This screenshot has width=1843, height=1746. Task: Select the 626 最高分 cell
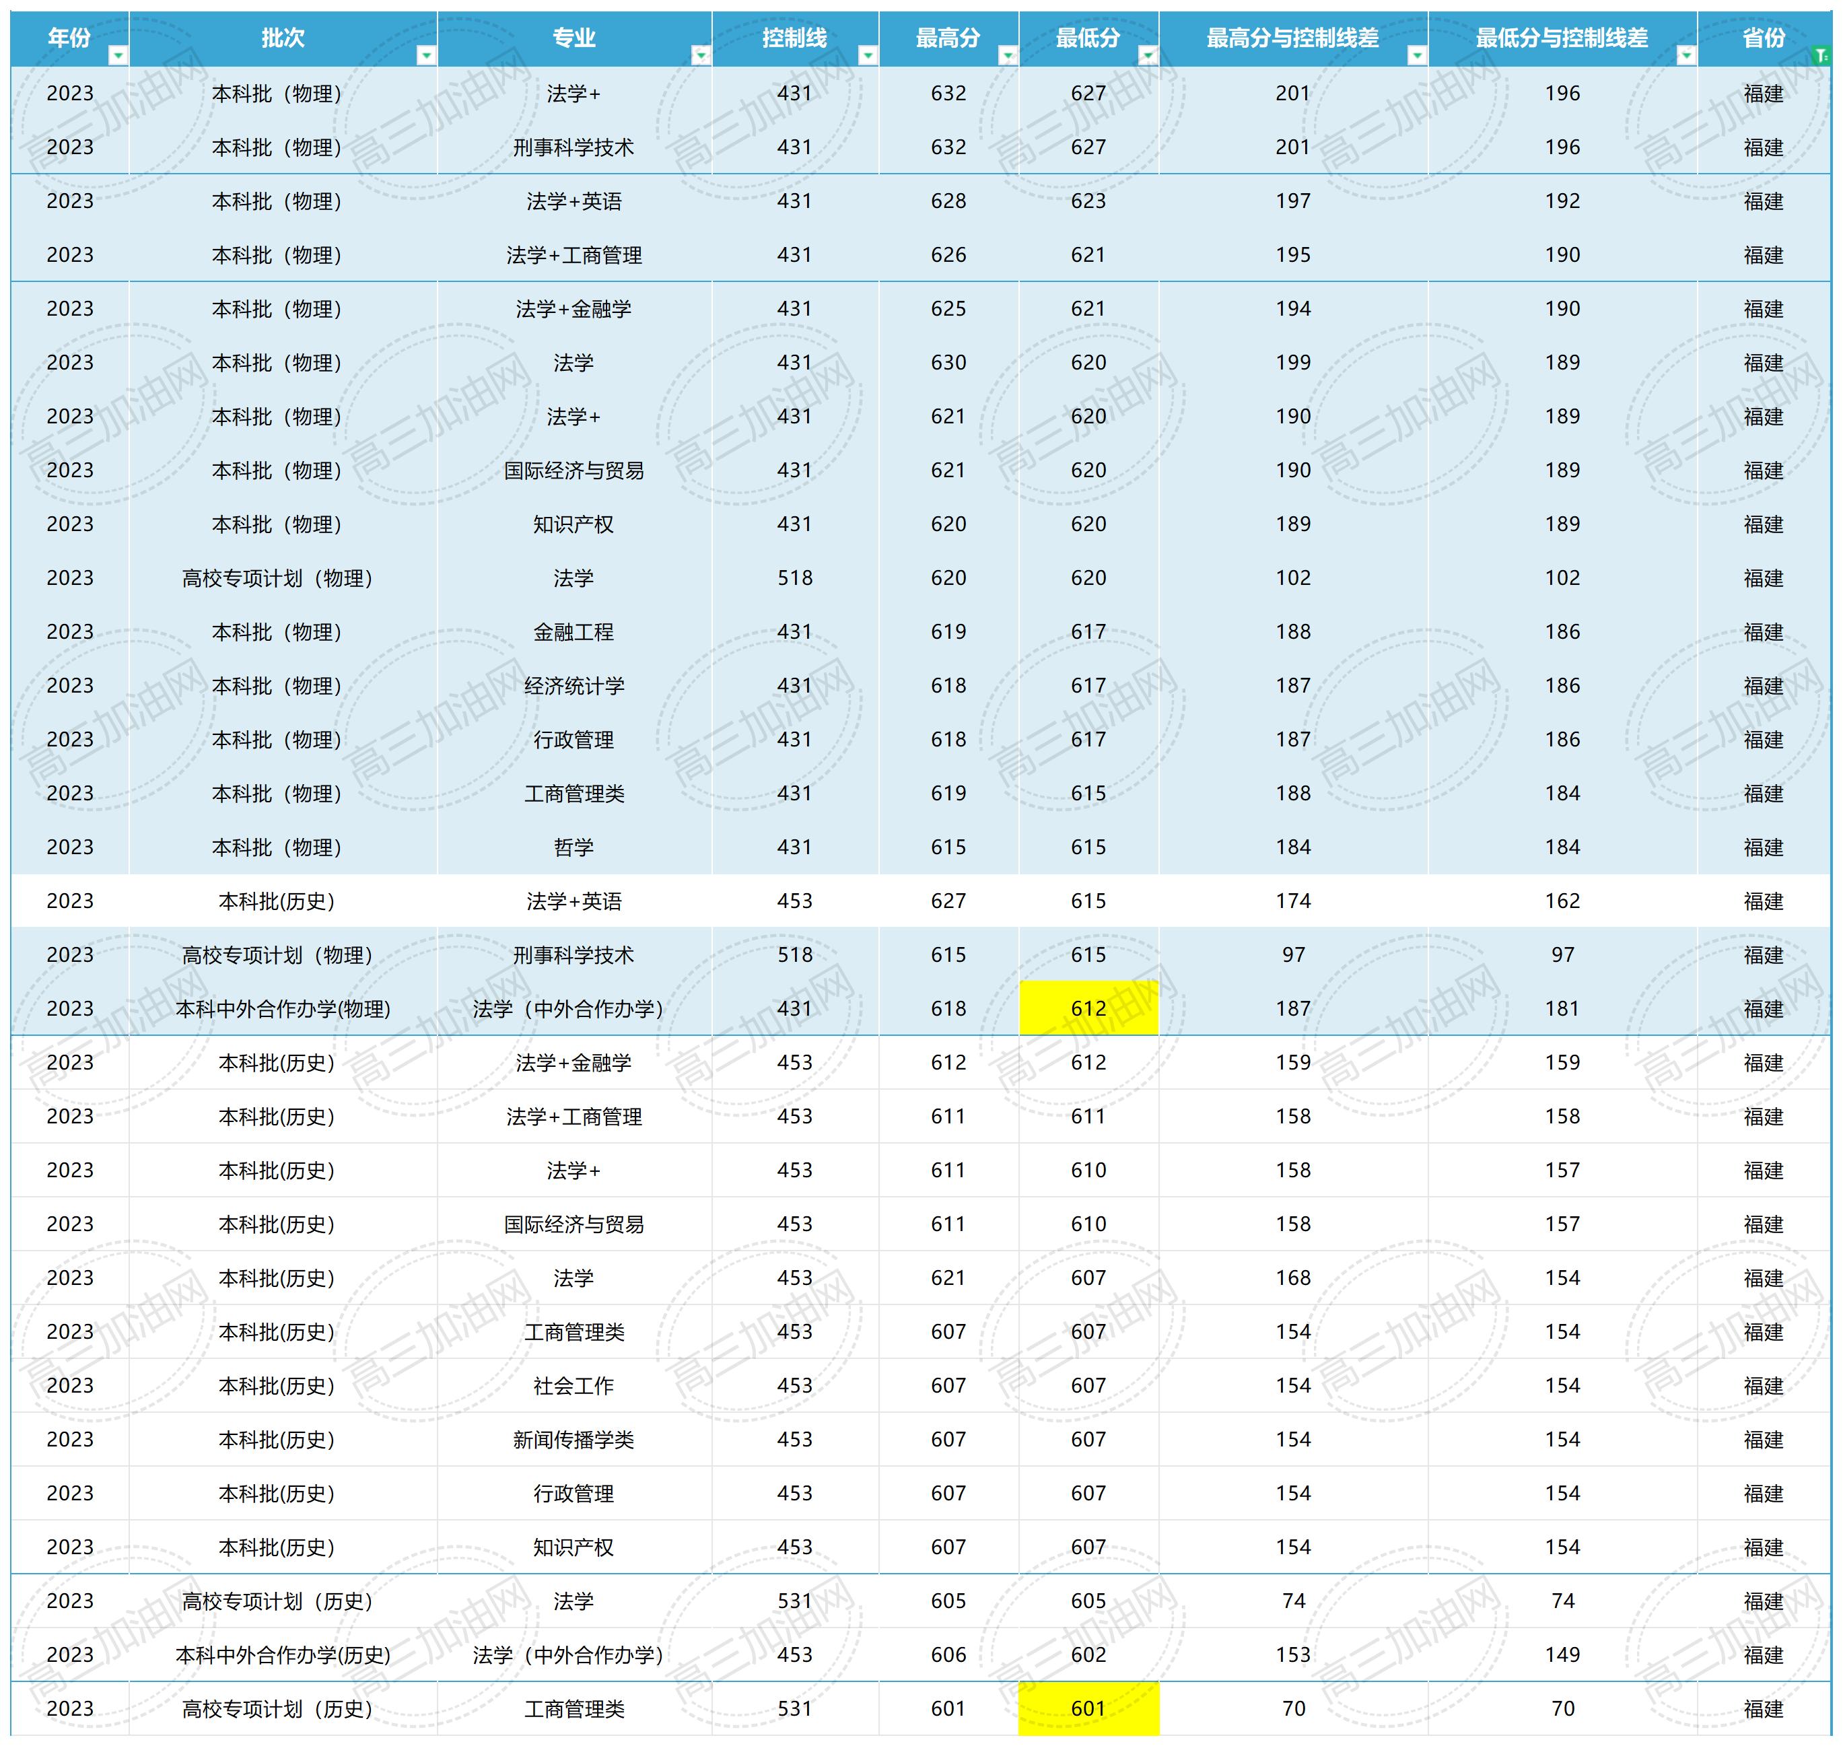(x=948, y=255)
